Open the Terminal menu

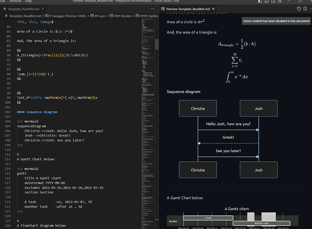click(15, 1)
